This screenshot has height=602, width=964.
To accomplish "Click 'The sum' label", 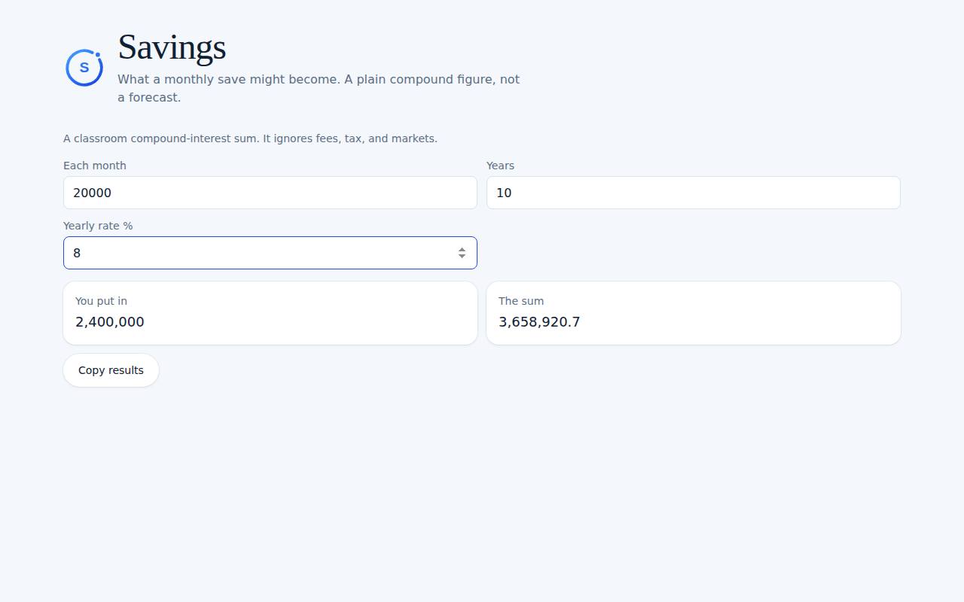I will click(521, 301).
